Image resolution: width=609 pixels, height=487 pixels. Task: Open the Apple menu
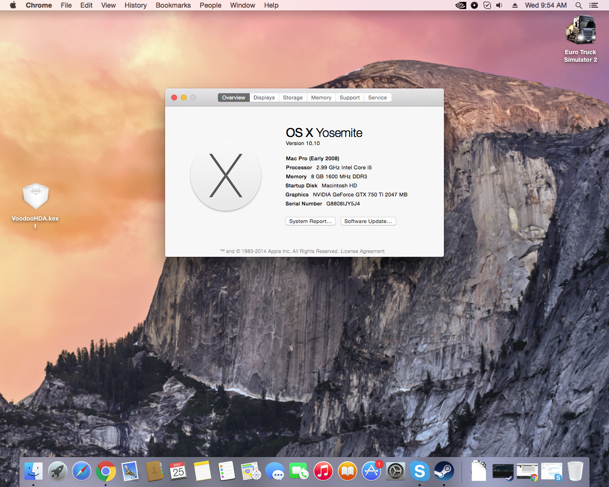(x=13, y=5)
